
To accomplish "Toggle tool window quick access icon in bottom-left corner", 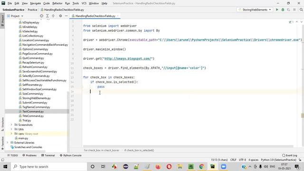I will (2, 160).
